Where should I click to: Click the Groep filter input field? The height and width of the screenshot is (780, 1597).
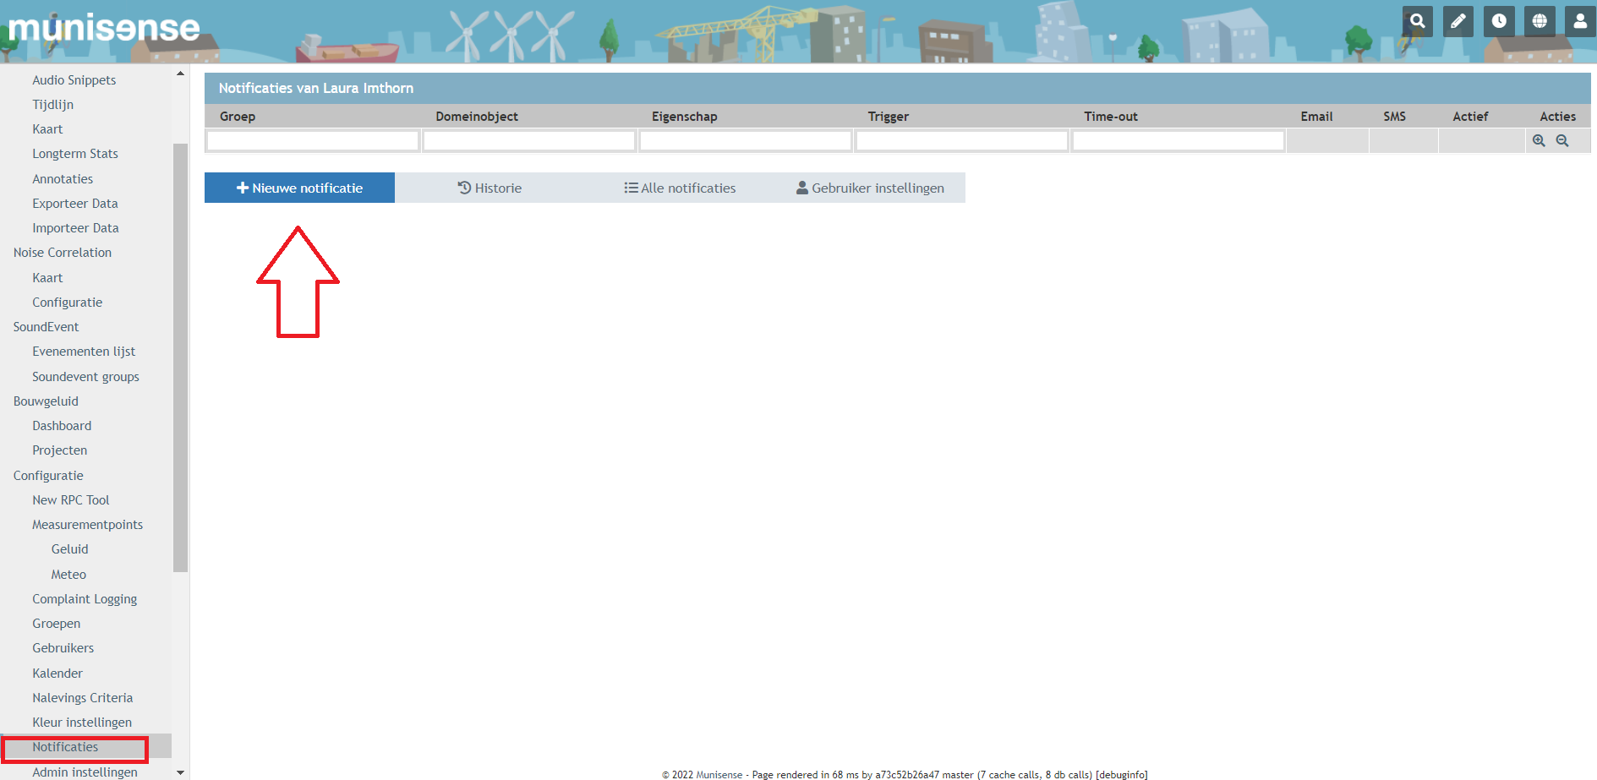313,141
